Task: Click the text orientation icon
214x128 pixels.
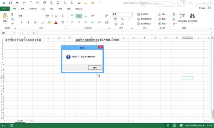Action: coord(93,16)
